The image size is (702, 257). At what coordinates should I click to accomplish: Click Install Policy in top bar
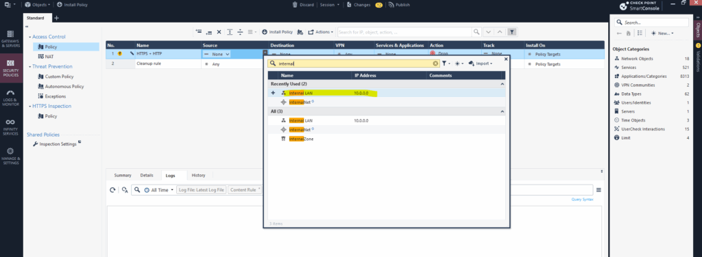tap(72, 5)
